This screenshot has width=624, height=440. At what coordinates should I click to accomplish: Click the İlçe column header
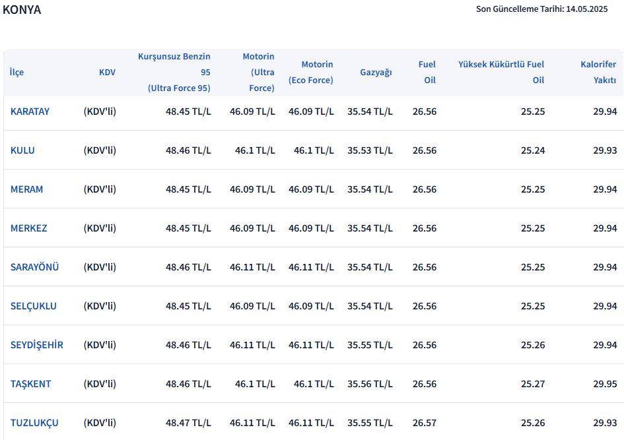pos(17,73)
